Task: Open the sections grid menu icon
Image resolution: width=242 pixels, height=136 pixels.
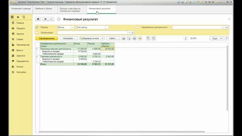Action: click(12, 17)
